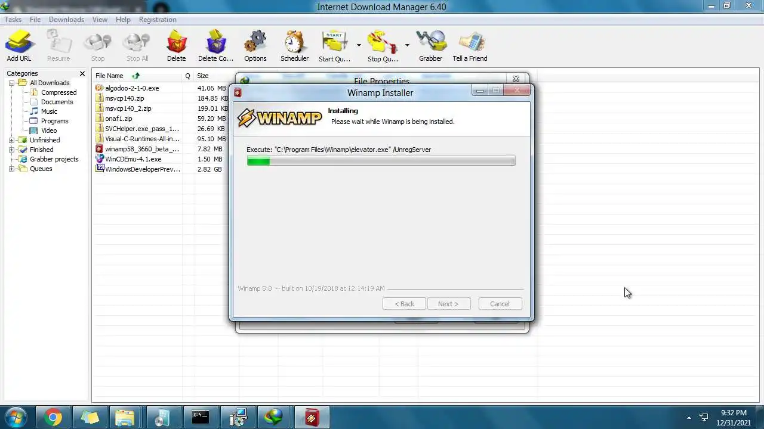Open Command Prompt from the taskbar
This screenshot has width=764, height=429.
(201, 417)
